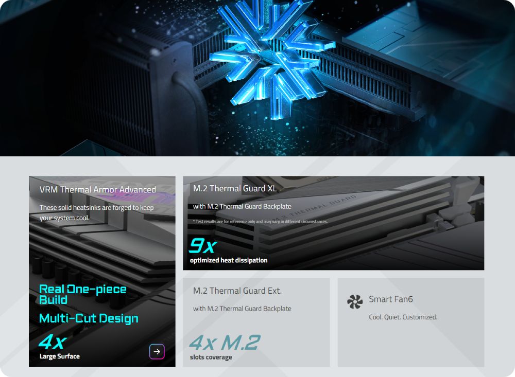Click the Cool. Quiet. Customized. tagline
Screen dimensions: 515x377
click(x=403, y=317)
